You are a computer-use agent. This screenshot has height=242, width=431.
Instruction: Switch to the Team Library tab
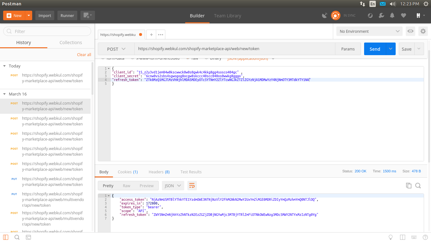[227, 16]
